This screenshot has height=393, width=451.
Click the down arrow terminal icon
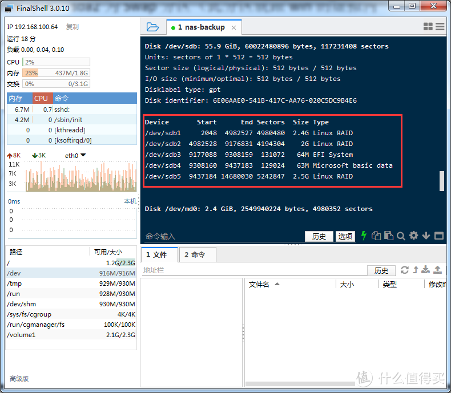[x=426, y=236]
